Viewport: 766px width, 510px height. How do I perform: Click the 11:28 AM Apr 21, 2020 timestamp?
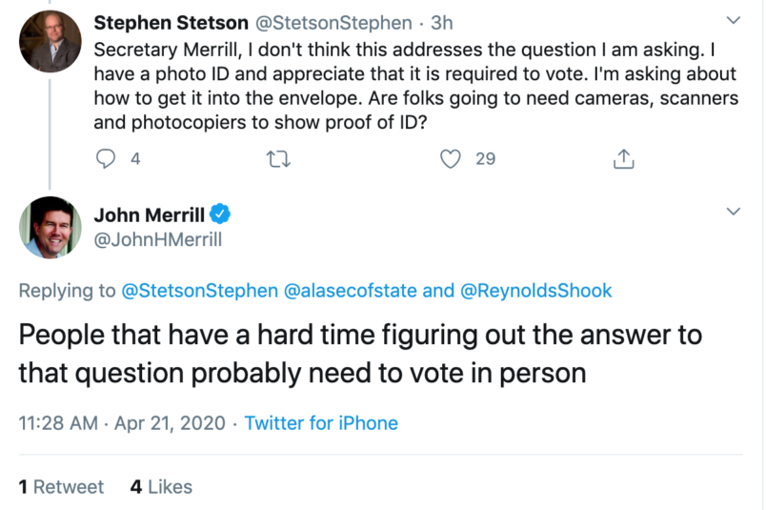point(121,422)
